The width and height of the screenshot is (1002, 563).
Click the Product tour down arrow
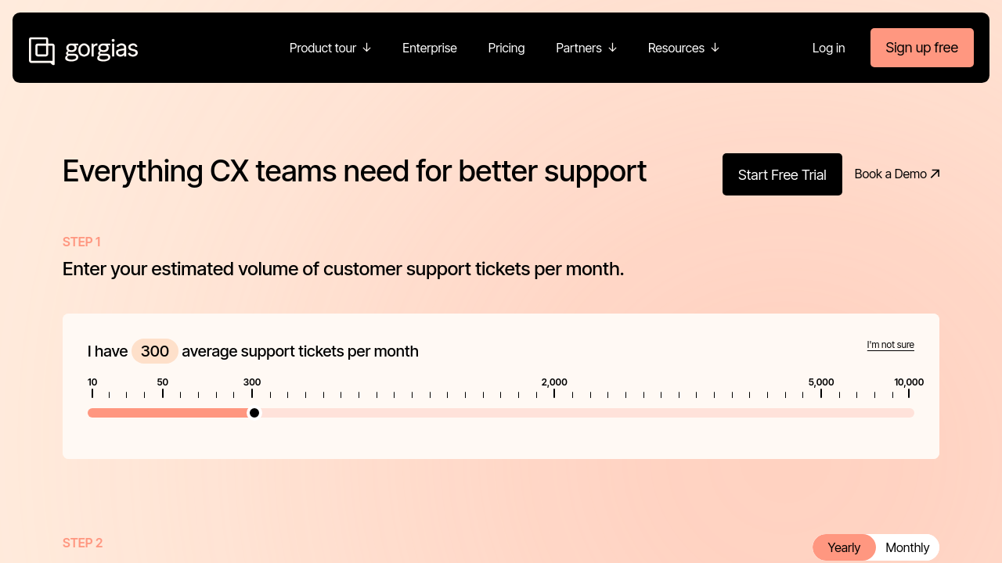(x=366, y=48)
